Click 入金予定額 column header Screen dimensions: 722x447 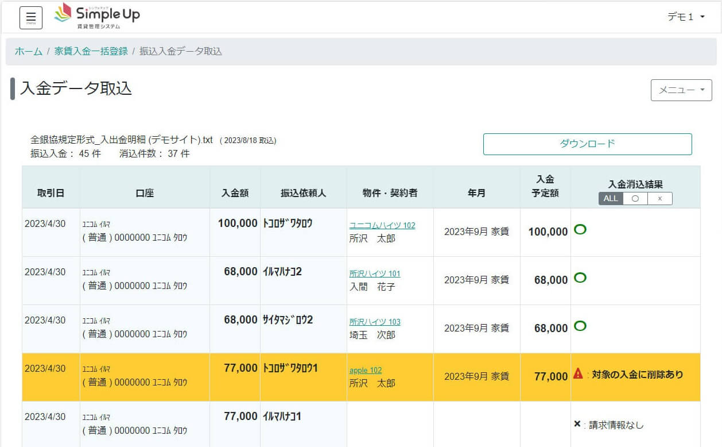click(x=545, y=186)
